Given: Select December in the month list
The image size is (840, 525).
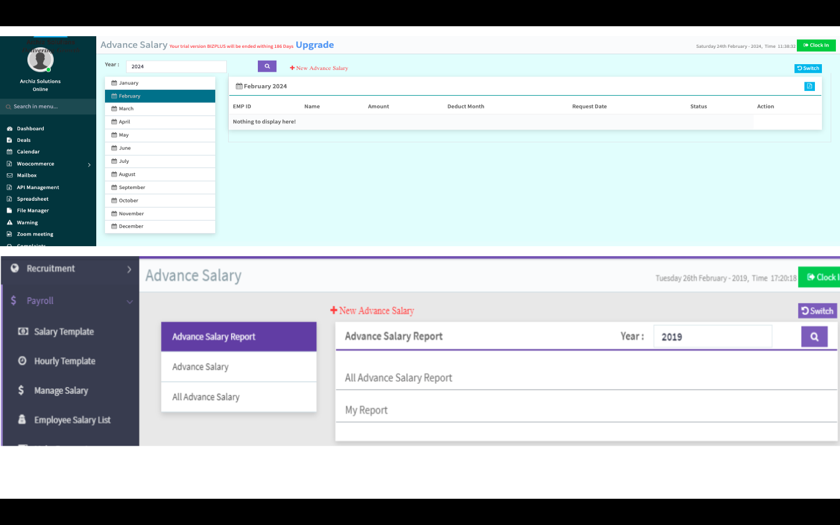Looking at the screenshot, I should tap(131, 226).
